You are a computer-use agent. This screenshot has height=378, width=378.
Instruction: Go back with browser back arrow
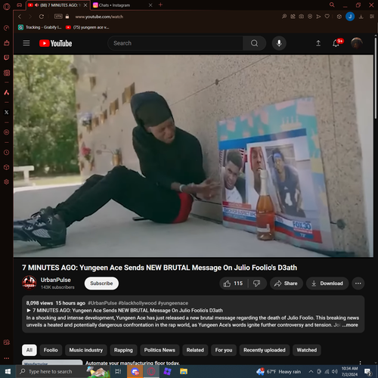click(x=20, y=17)
